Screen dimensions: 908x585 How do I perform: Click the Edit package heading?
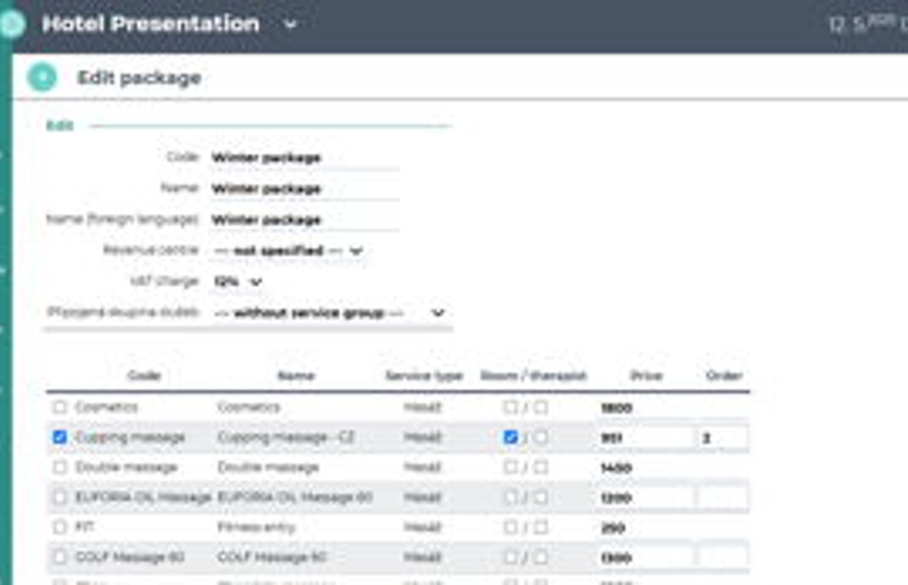[x=139, y=78]
